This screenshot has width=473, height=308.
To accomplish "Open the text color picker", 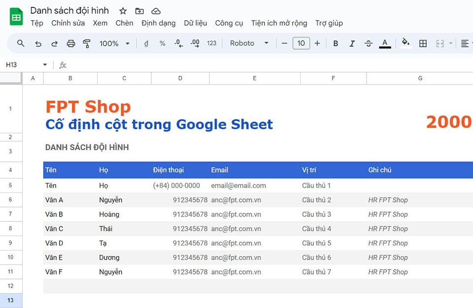I will pyautogui.click(x=385, y=43).
